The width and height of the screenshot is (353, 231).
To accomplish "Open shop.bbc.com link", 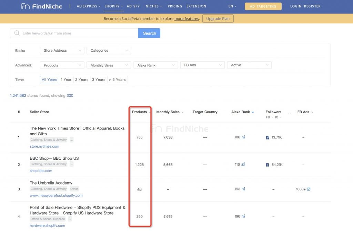I will [x=41, y=171].
